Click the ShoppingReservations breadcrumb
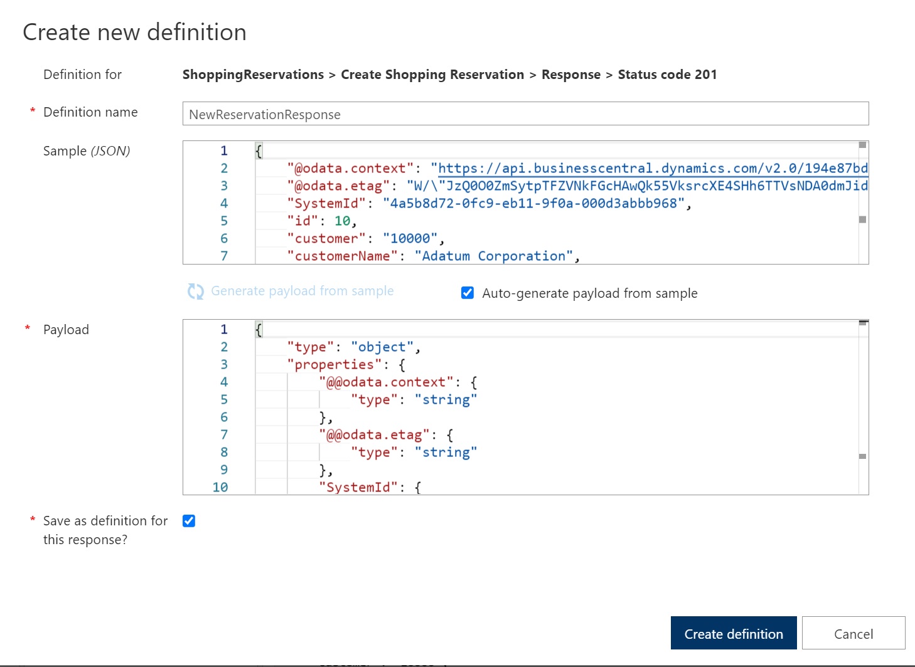 tap(253, 75)
